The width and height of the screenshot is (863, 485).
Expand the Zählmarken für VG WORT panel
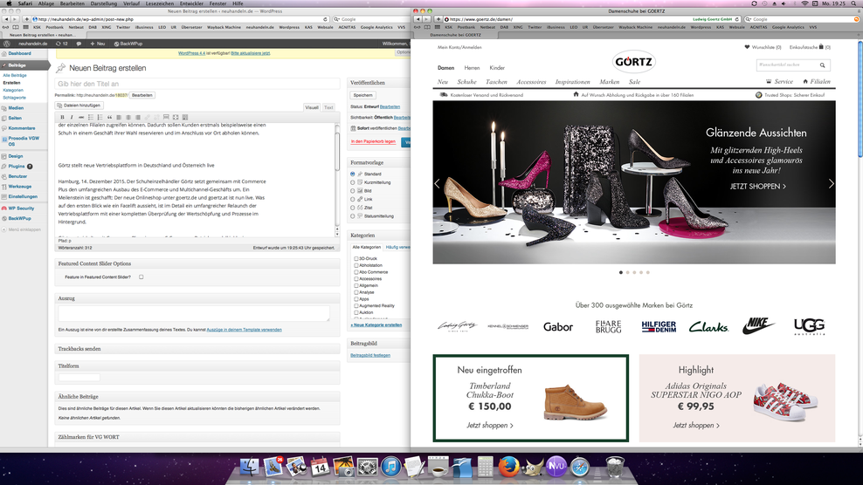[x=197, y=437]
